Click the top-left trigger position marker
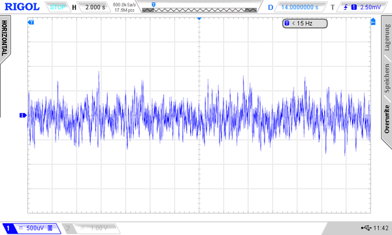392x235 pixels. coord(31,22)
